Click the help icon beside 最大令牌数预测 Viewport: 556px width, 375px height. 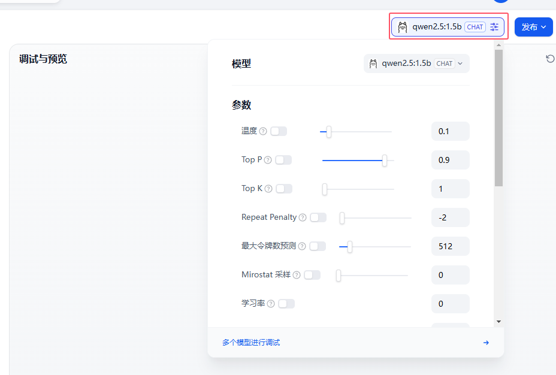(x=302, y=246)
